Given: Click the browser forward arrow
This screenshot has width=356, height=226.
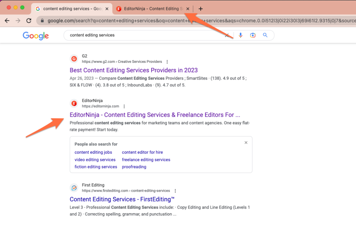Looking at the screenshot, I should pos(18,20).
